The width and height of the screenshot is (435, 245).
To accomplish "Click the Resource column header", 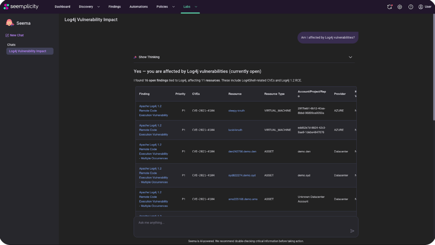I will [x=234, y=94].
